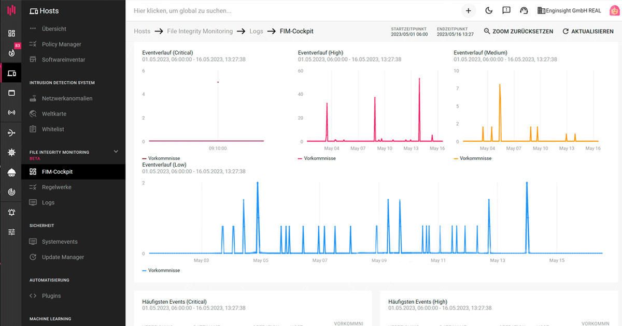This screenshot has width=622, height=326.
Task: Click the plus button in the top bar
Action: 468,10
